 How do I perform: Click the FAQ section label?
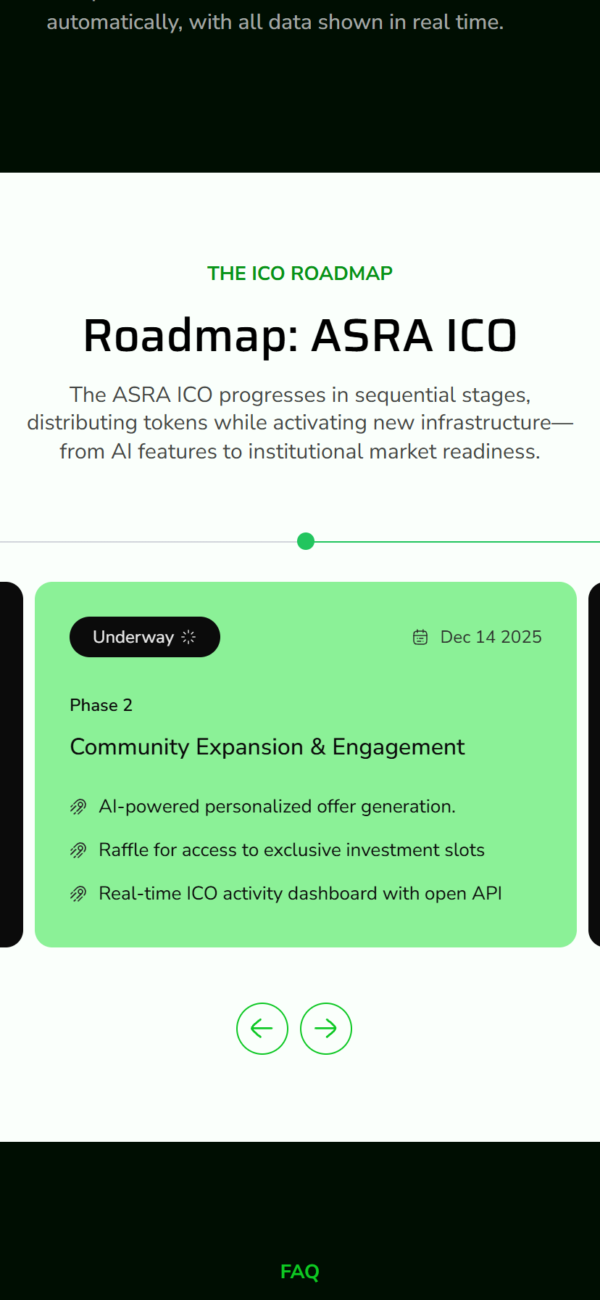300,1272
